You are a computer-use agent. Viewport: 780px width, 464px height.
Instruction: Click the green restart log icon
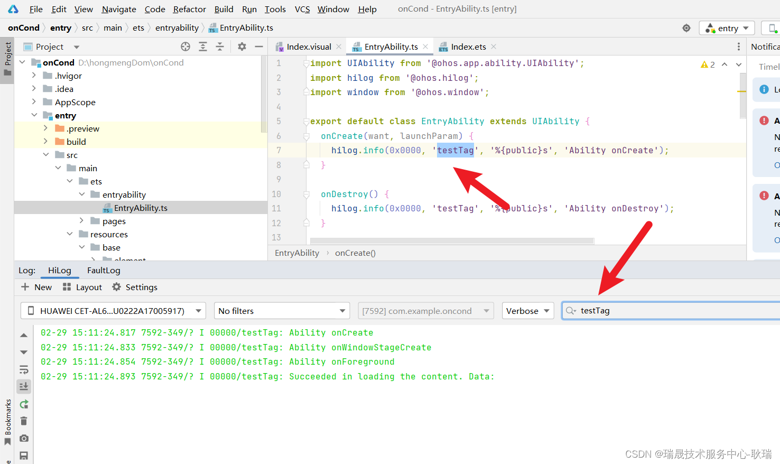point(24,404)
